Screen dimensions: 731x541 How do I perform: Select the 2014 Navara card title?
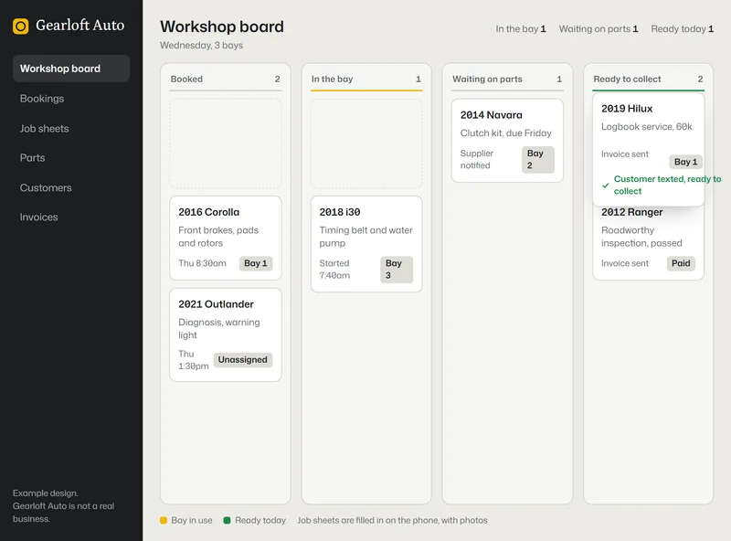coord(491,115)
